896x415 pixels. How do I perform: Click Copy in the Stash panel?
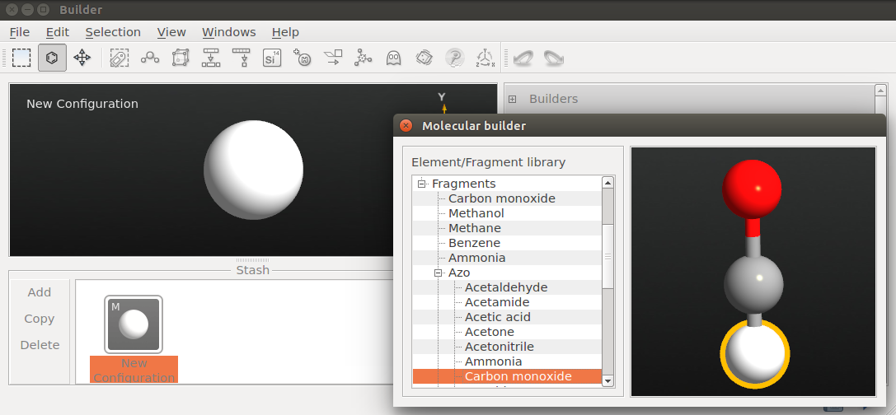point(40,319)
